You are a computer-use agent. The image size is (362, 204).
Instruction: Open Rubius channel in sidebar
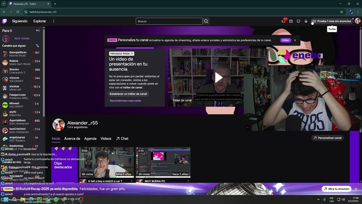click(x=22, y=62)
